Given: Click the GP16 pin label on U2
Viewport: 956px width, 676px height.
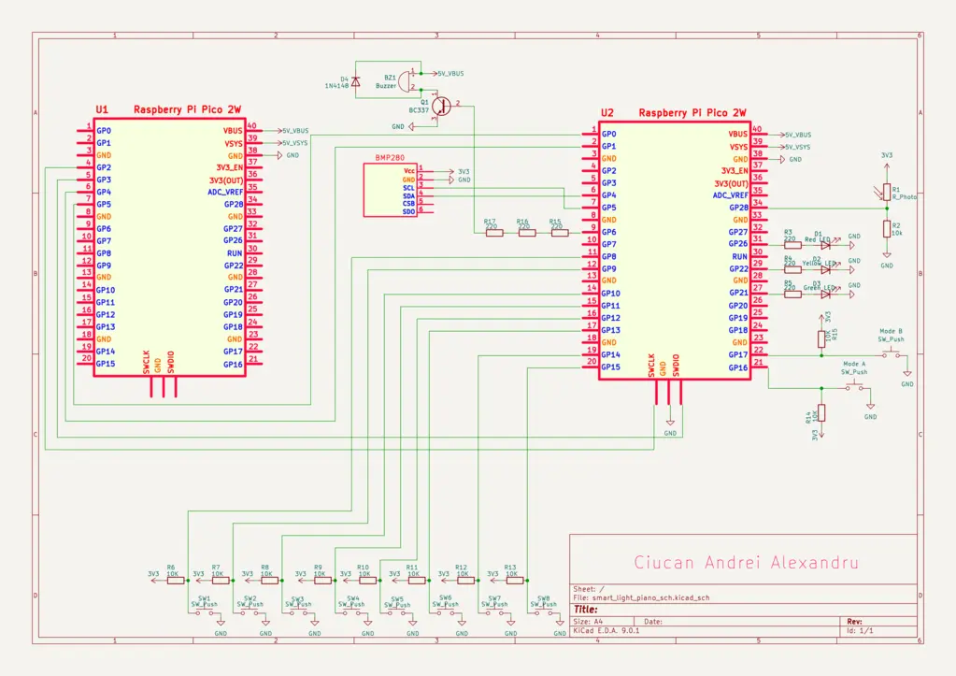Looking at the screenshot, I should [737, 367].
